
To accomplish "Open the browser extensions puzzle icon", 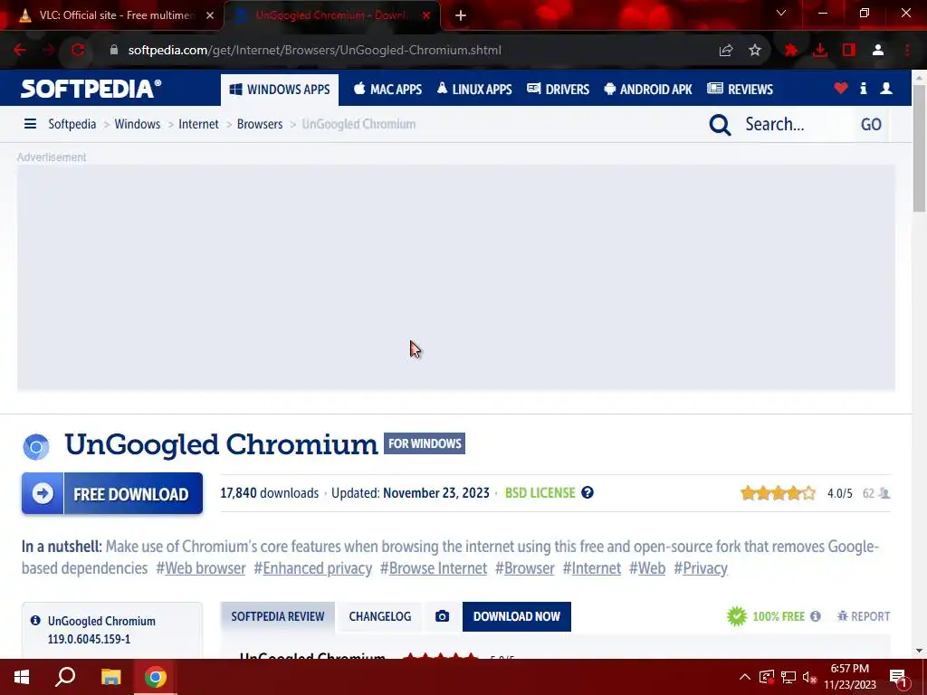I will coord(791,51).
